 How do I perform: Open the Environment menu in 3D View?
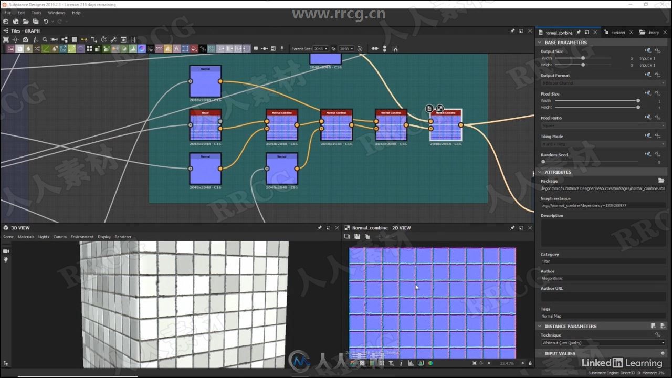(x=82, y=237)
